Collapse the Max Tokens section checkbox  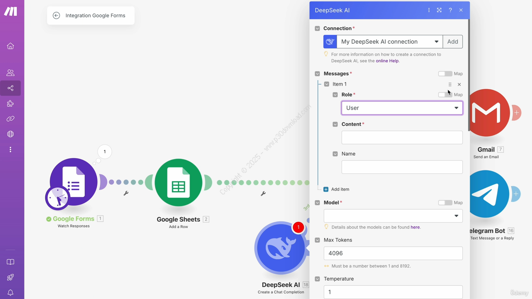point(318,240)
